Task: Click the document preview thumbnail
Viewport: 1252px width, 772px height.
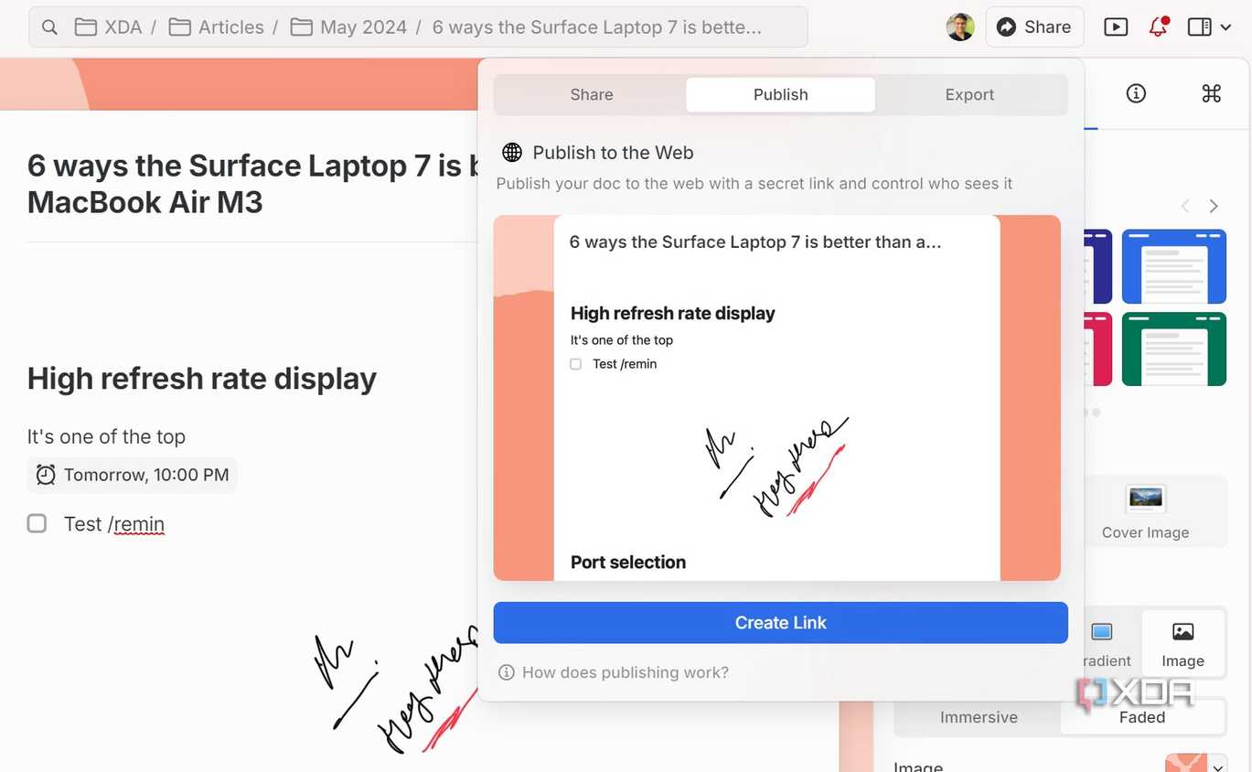Action: pos(776,398)
